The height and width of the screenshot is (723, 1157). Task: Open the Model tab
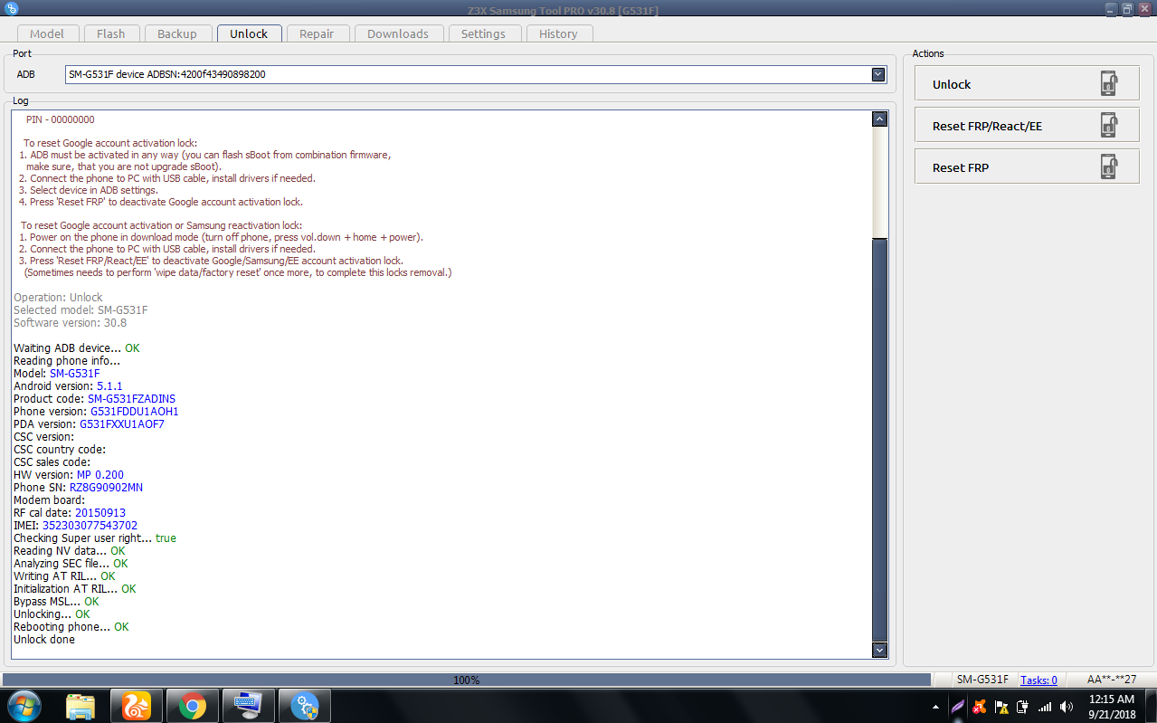pyautogui.click(x=47, y=33)
